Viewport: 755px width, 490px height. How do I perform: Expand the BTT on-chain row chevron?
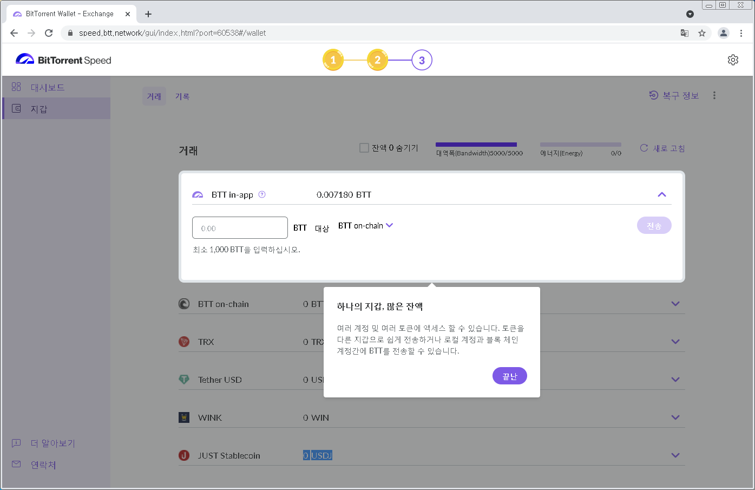(x=675, y=304)
